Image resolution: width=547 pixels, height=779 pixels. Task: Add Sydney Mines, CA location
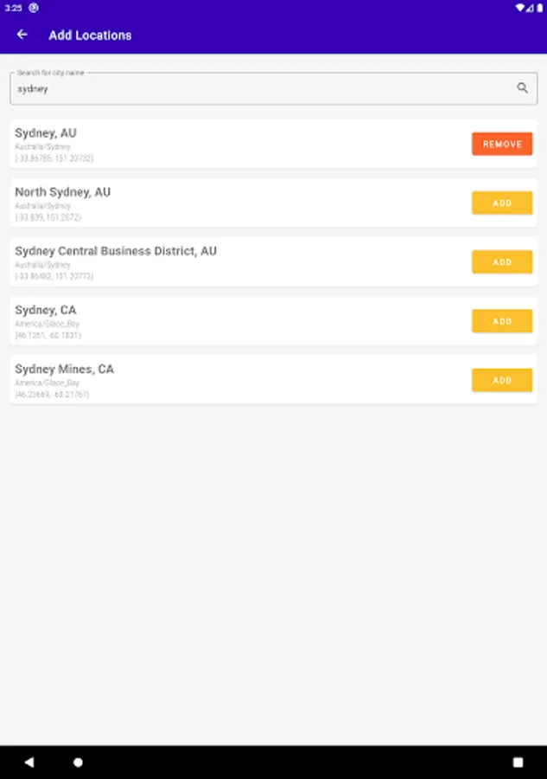pos(502,380)
